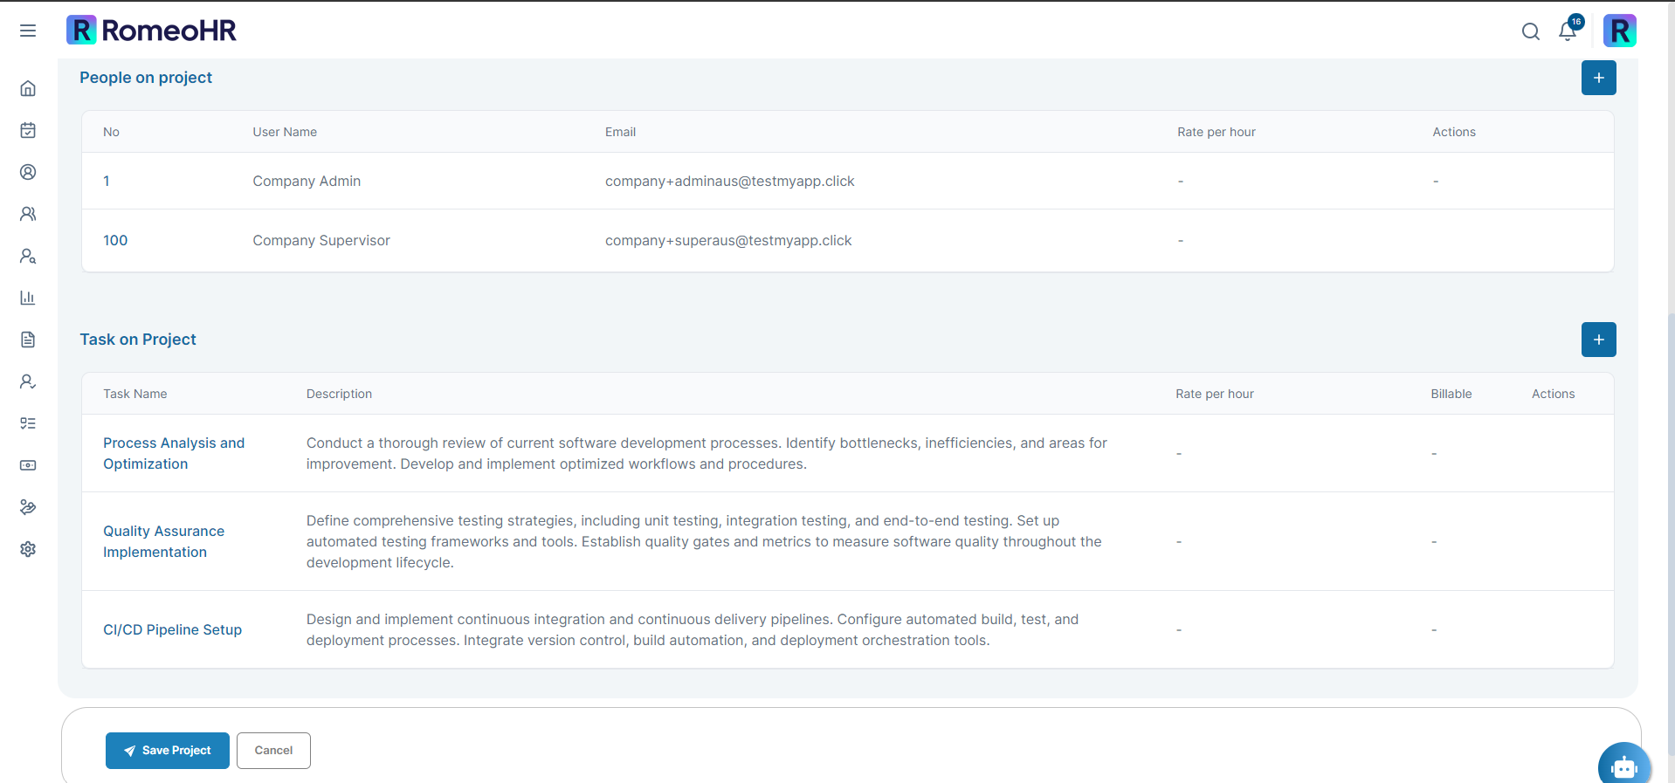Open the calendar check sidebar icon
The height and width of the screenshot is (783, 1675).
tap(28, 130)
